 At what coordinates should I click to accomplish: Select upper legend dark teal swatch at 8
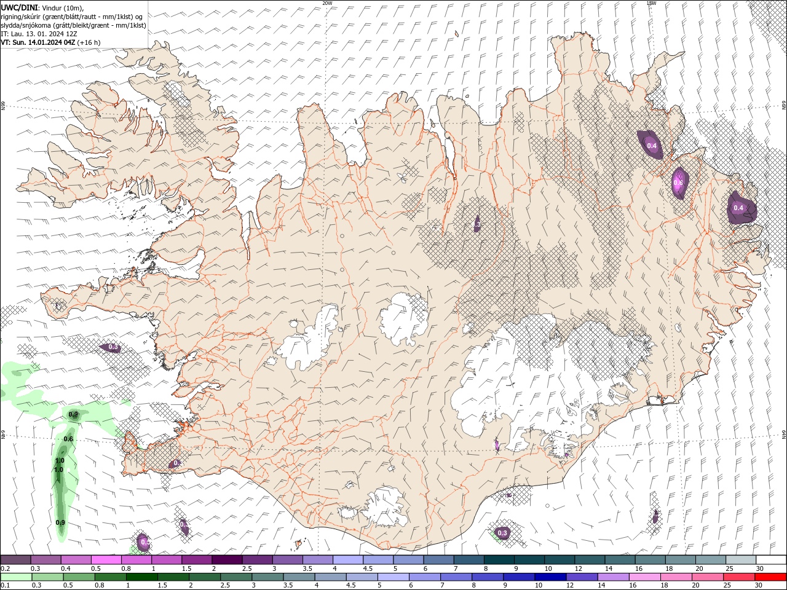[x=499, y=560]
